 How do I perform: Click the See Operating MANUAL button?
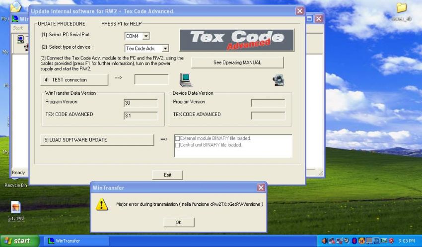click(237, 62)
